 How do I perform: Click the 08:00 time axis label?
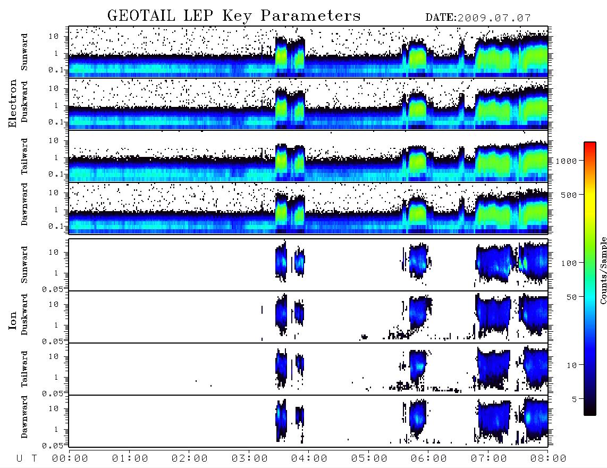click(548, 459)
